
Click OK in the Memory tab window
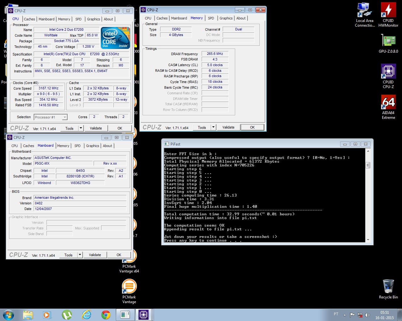(x=252, y=127)
